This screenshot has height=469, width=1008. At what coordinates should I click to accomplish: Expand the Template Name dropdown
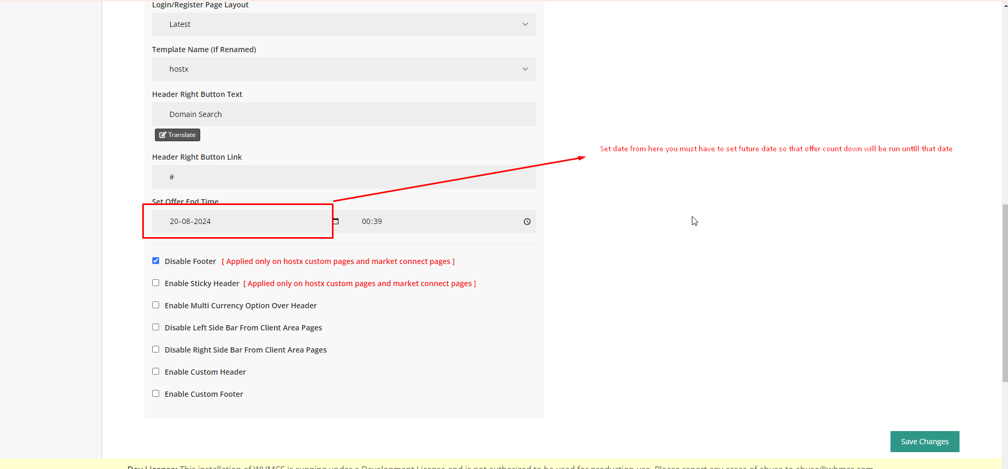[344, 69]
